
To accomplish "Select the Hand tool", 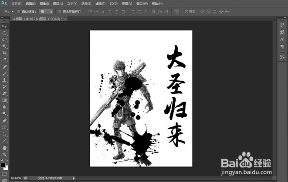I will (4, 148).
